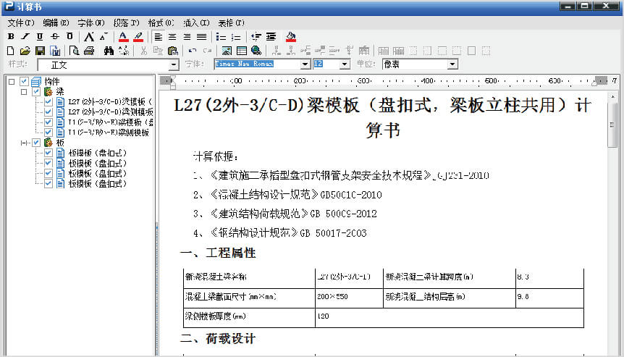Expand the font name dropdown list
Viewport: 624px width, 357px height.
pos(305,64)
